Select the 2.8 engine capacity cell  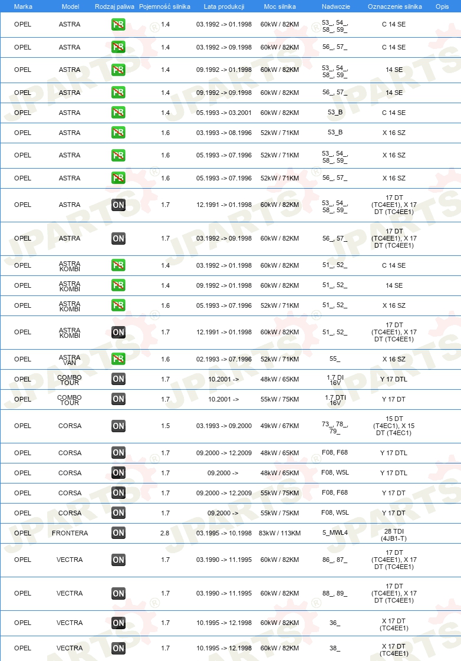tap(164, 533)
